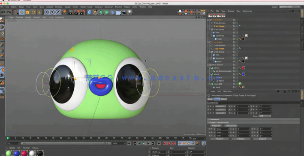Select the spline Pen tool
The width and height of the screenshot is (304, 156).
[x=95, y=12]
